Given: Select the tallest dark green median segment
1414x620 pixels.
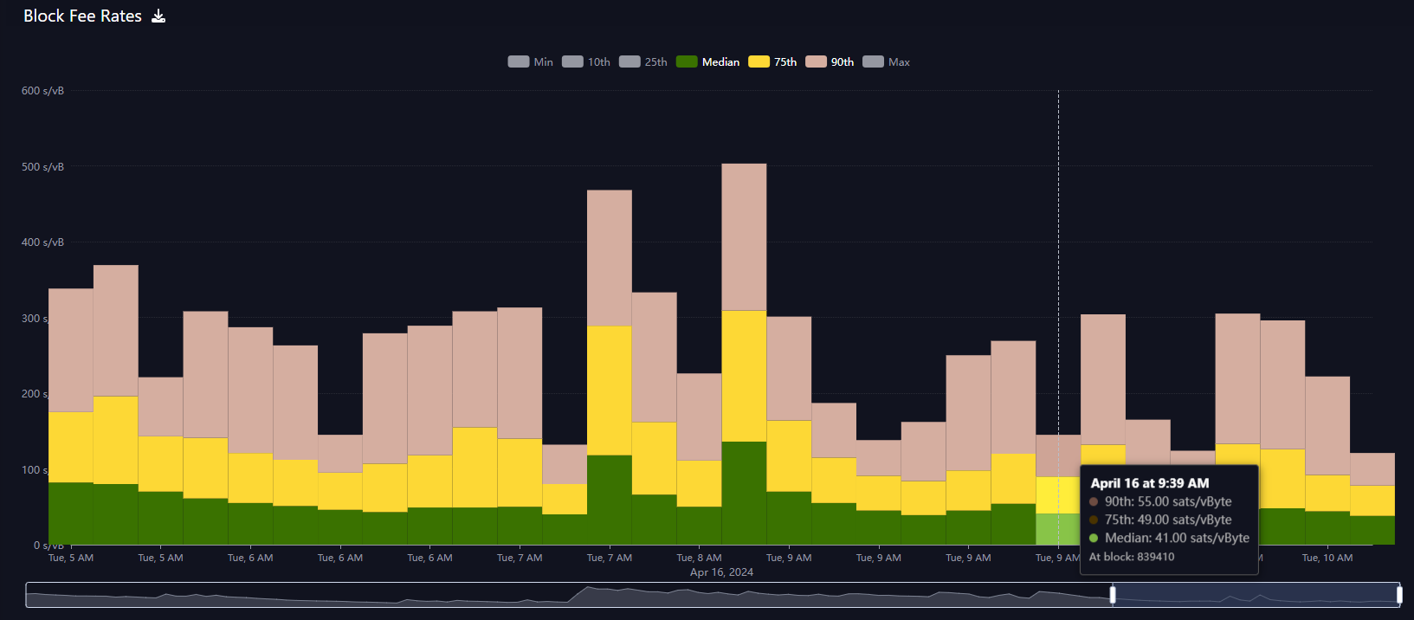Looking at the screenshot, I should [x=744, y=493].
